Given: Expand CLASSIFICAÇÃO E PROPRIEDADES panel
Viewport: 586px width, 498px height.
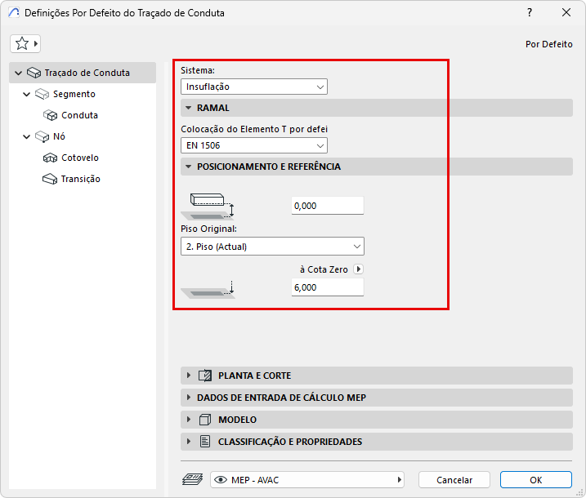Looking at the screenshot, I should click(x=189, y=442).
